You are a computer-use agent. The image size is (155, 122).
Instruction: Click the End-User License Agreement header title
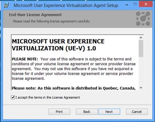pos(35,15)
